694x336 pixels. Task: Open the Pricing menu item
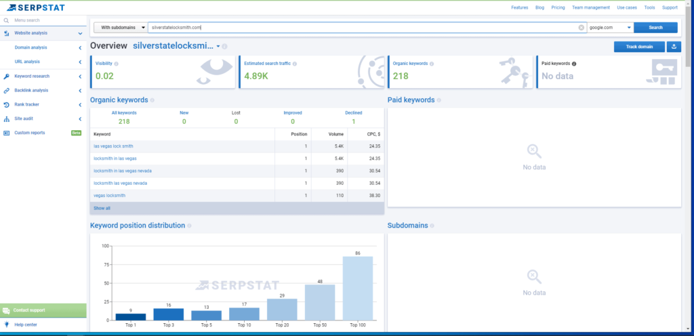coord(558,7)
